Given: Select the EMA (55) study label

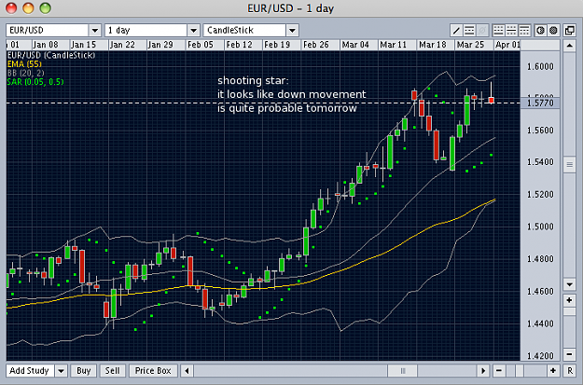Looking at the screenshot, I should 24,64.
